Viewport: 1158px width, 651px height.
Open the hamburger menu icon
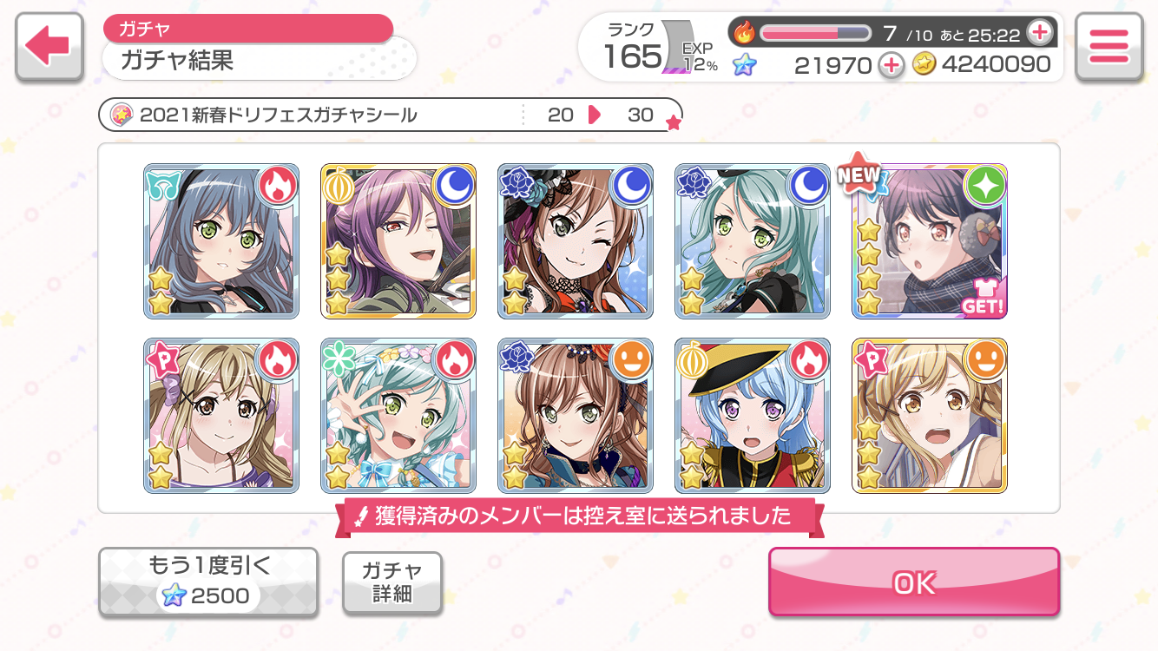point(1109,47)
